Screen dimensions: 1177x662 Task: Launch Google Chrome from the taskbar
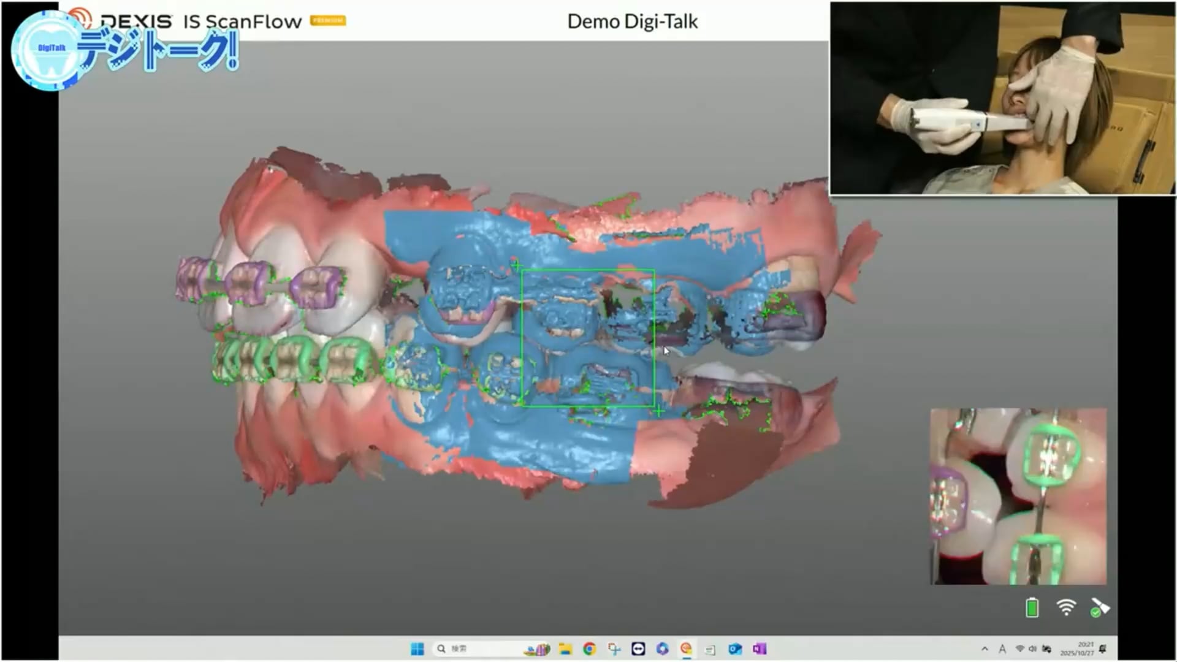point(589,649)
